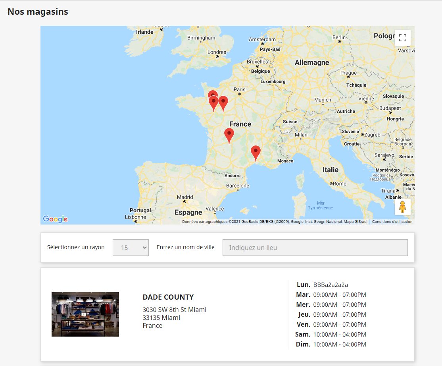
Task: Open the Conditions d'utilisation link
Action: [392, 222]
